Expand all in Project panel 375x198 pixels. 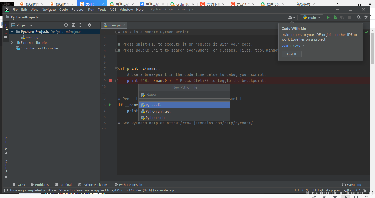point(73,25)
